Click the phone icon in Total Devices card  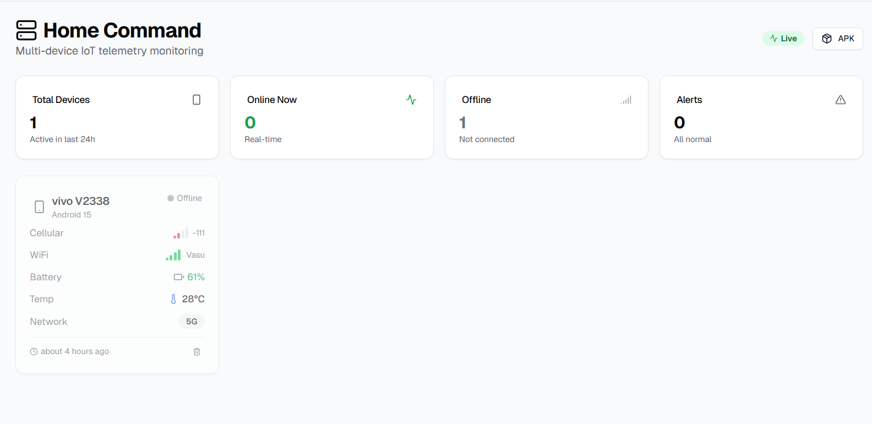tap(197, 100)
